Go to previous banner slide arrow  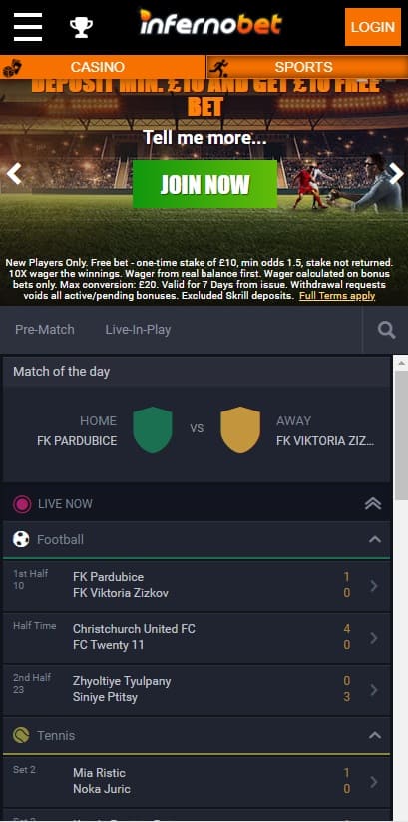(x=14, y=173)
